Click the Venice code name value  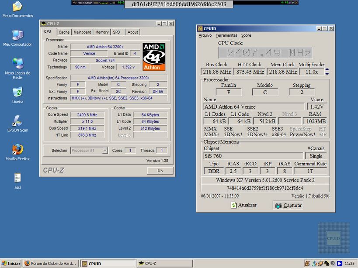pyautogui.click(x=89, y=53)
